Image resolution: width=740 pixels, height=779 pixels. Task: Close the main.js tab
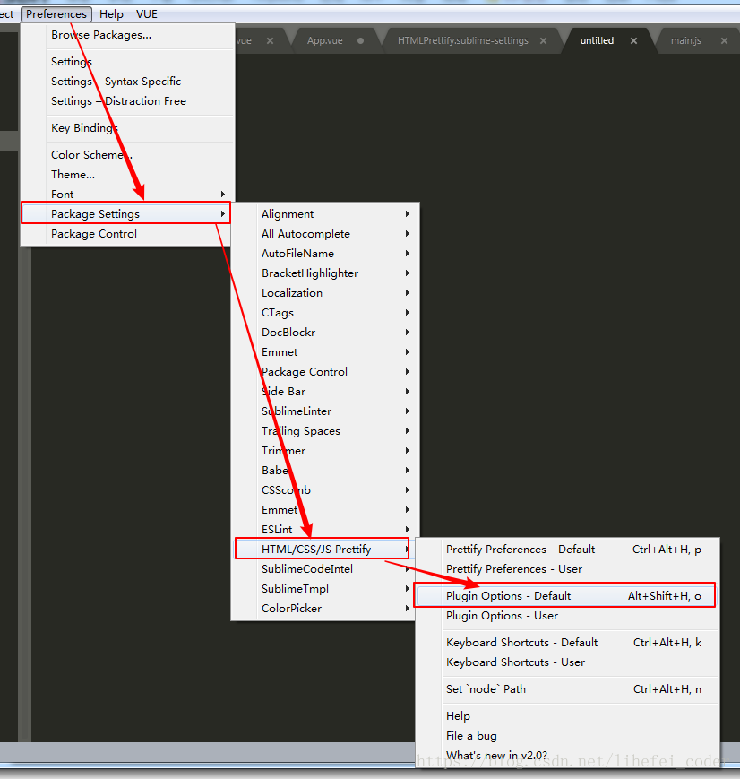tap(724, 40)
